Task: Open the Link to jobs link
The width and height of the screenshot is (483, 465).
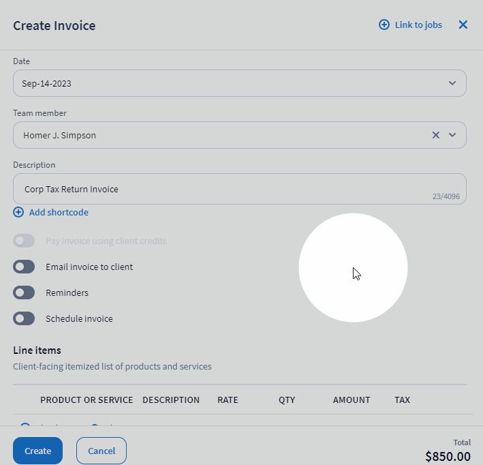Action: [x=418, y=25]
